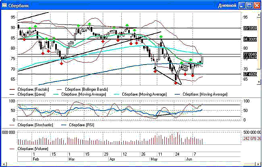Click the date label 24 on time axis

(x=177, y=154)
